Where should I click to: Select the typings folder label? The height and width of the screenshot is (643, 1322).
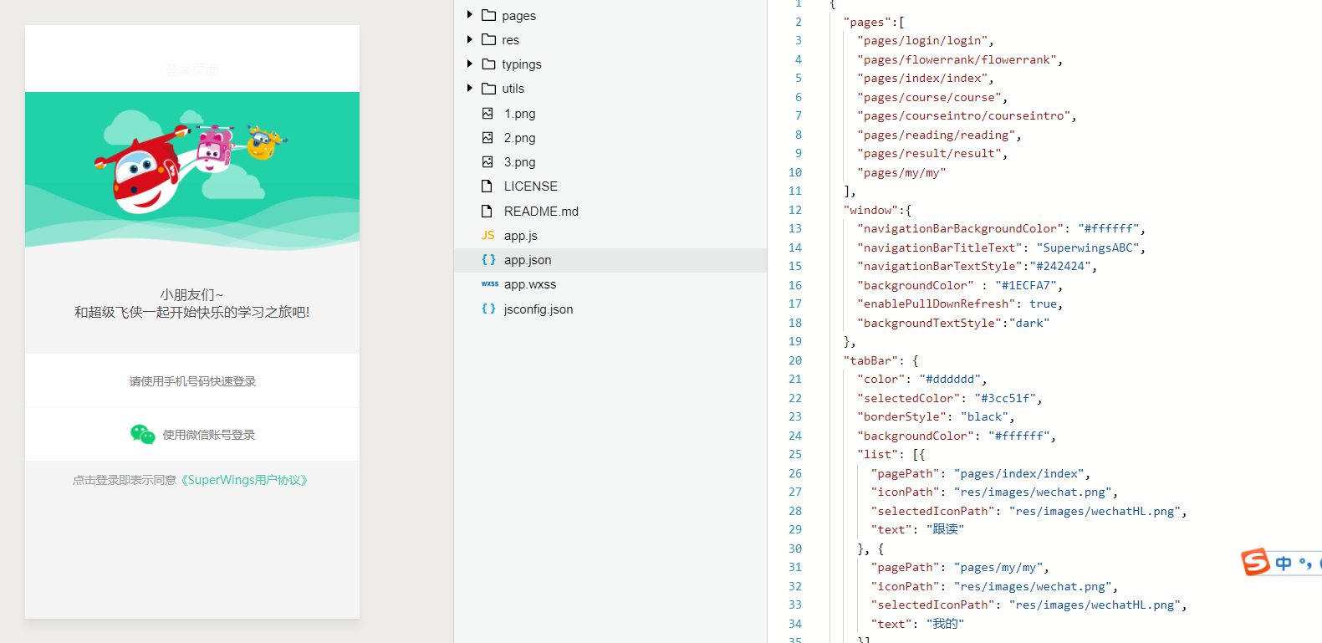[521, 64]
